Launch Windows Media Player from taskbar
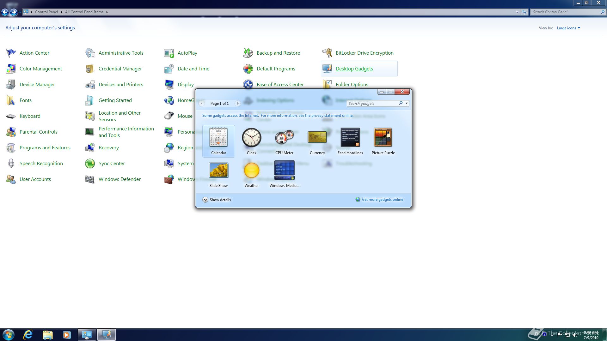This screenshot has width=607, height=341. (x=67, y=335)
